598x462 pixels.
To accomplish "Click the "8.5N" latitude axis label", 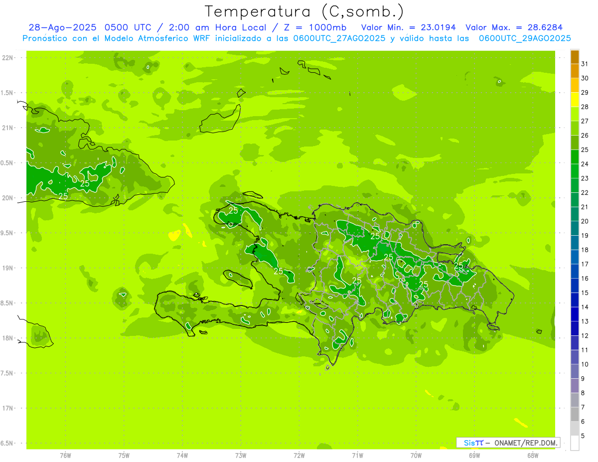I will (7, 303).
